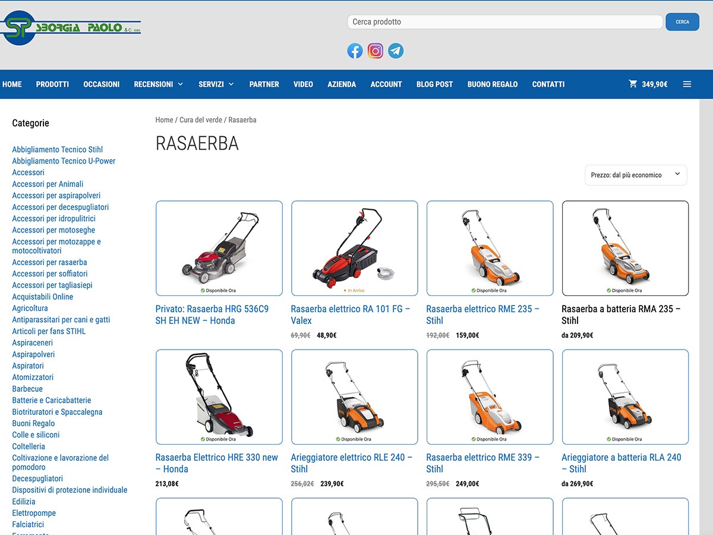Select Accessori per aspirapolveri category

[56, 196]
